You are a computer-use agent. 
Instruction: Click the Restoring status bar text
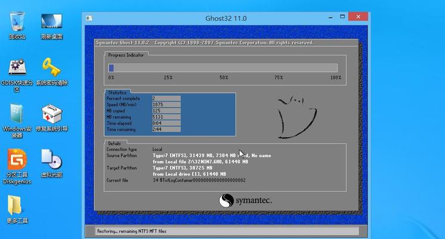point(132,231)
